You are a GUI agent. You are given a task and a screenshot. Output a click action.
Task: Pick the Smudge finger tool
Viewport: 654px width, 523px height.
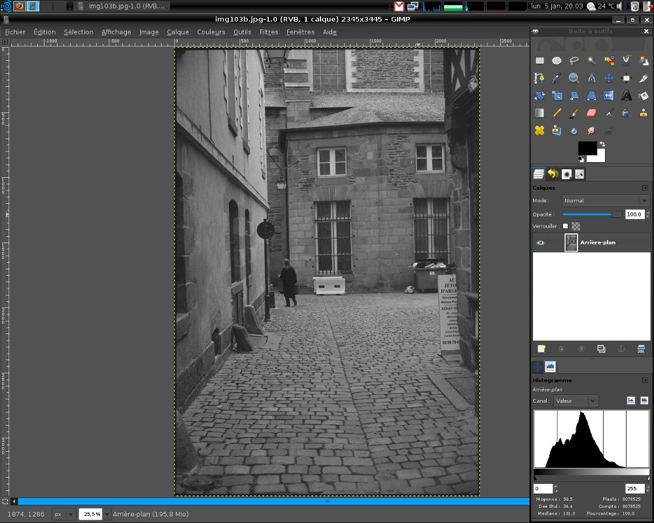[x=591, y=131]
